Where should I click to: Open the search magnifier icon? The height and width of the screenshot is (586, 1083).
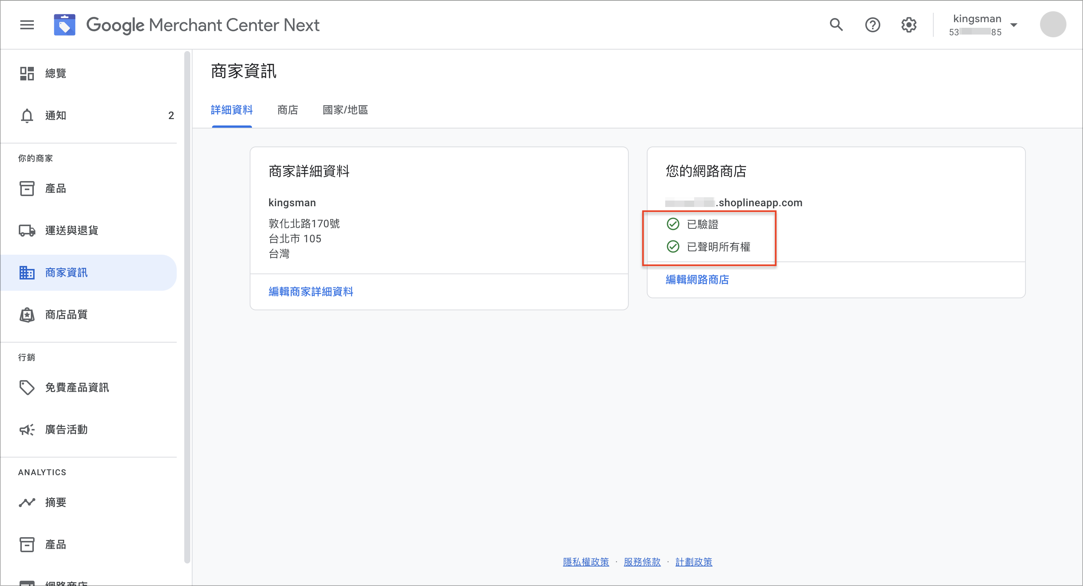pos(836,25)
